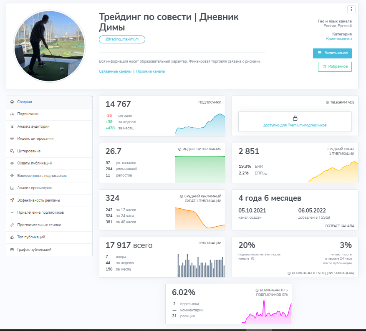Click the График публикаций calendar icon
366x331 pixels.
pos(12,250)
